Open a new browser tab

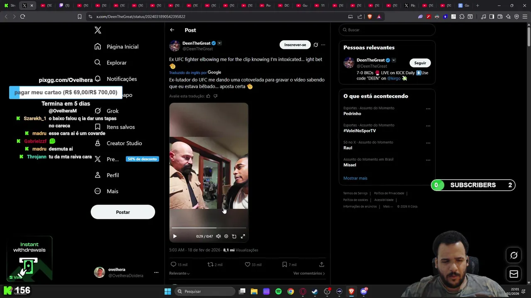[x=477, y=5]
